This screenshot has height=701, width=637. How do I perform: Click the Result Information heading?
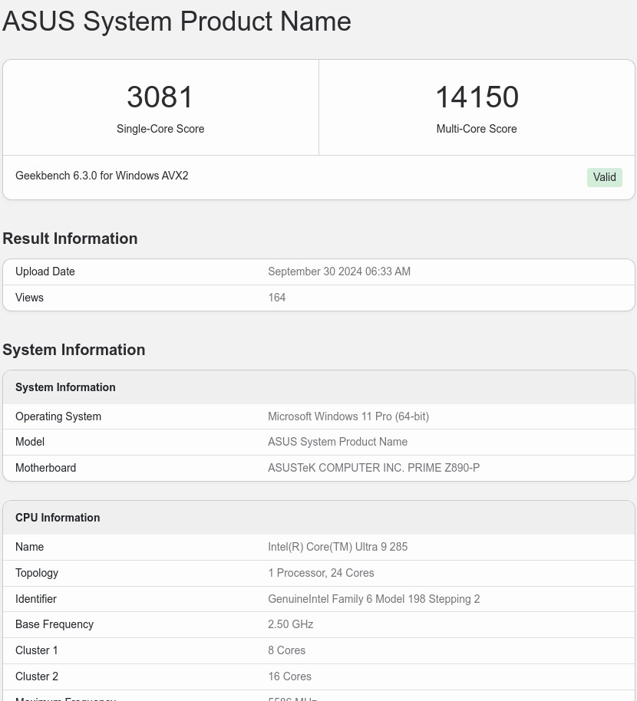(x=70, y=239)
